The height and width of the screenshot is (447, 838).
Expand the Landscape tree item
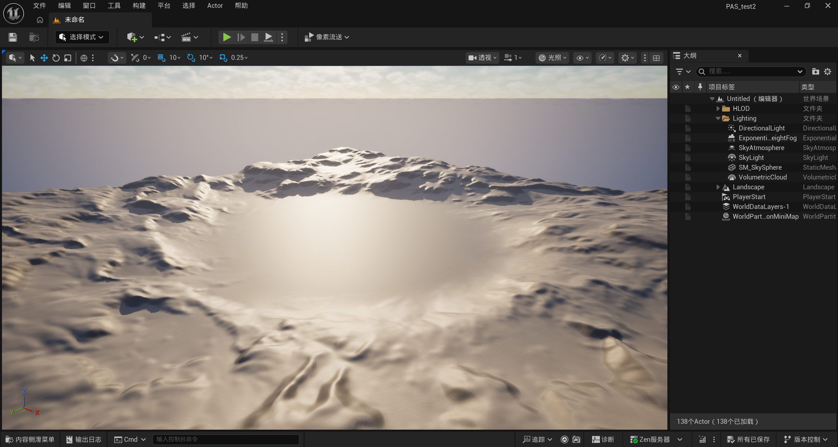click(x=718, y=187)
